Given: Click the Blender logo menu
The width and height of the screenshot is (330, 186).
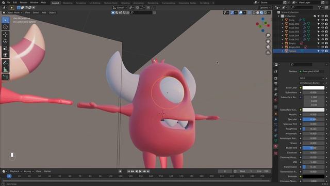Looking at the screenshot, I should point(3,3).
